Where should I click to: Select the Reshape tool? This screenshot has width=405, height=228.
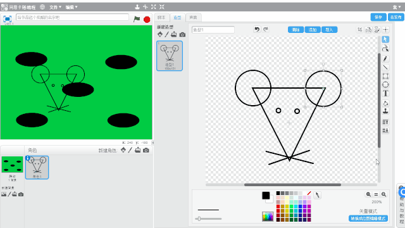pos(385,48)
